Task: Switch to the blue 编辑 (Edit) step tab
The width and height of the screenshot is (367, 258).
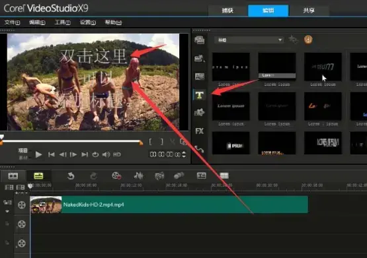Action: (x=268, y=11)
